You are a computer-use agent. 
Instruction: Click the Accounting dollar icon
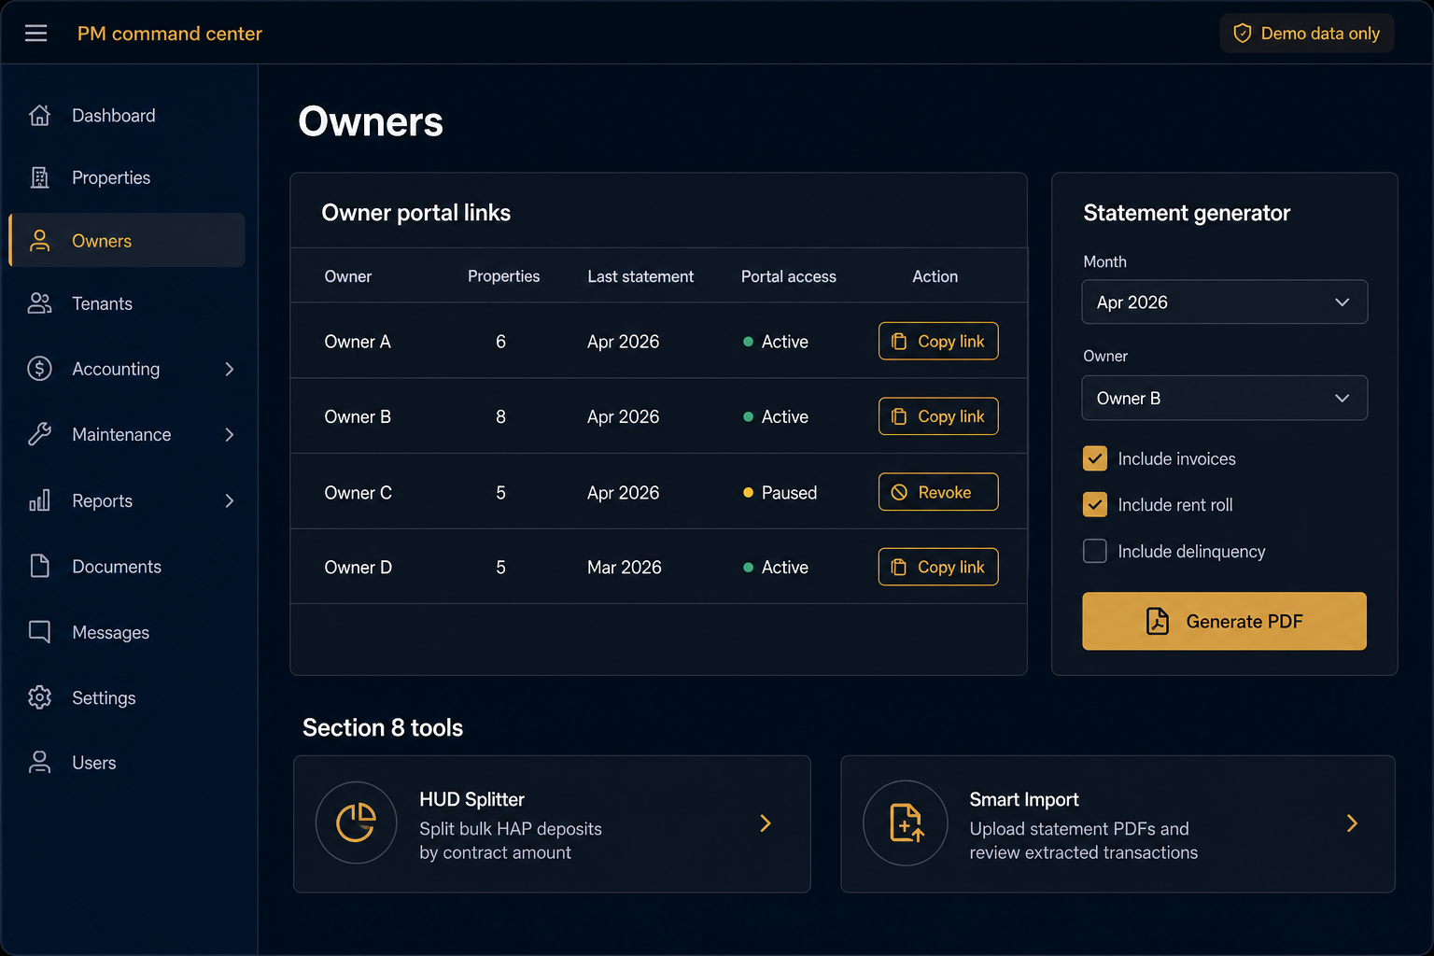39,369
